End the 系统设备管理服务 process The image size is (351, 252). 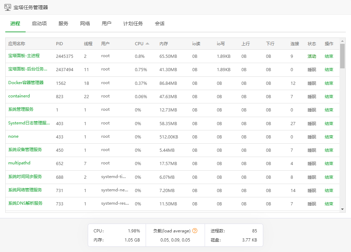pyautogui.click(x=329, y=150)
